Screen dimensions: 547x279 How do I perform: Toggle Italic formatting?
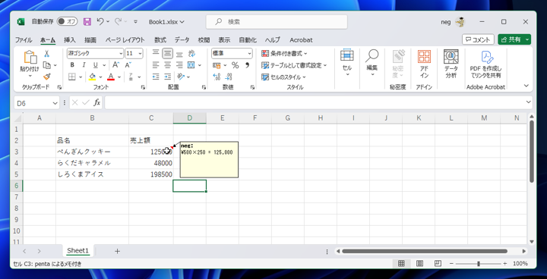click(x=84, y=65)
